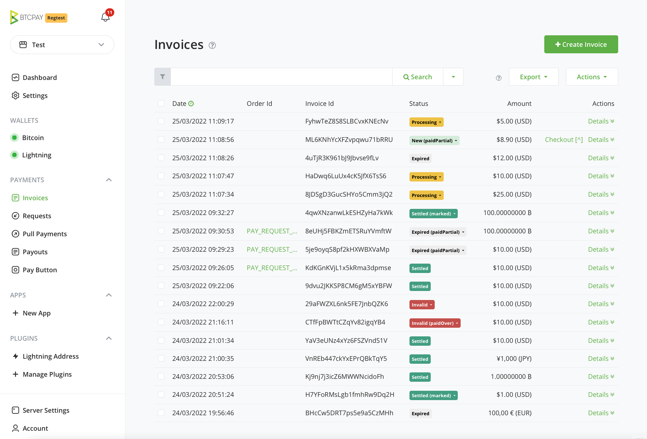Open Details for the ¥1,000 (JPY) invoice
The image size is (647, 439).
pyautogui.click(x=601, y=358)
